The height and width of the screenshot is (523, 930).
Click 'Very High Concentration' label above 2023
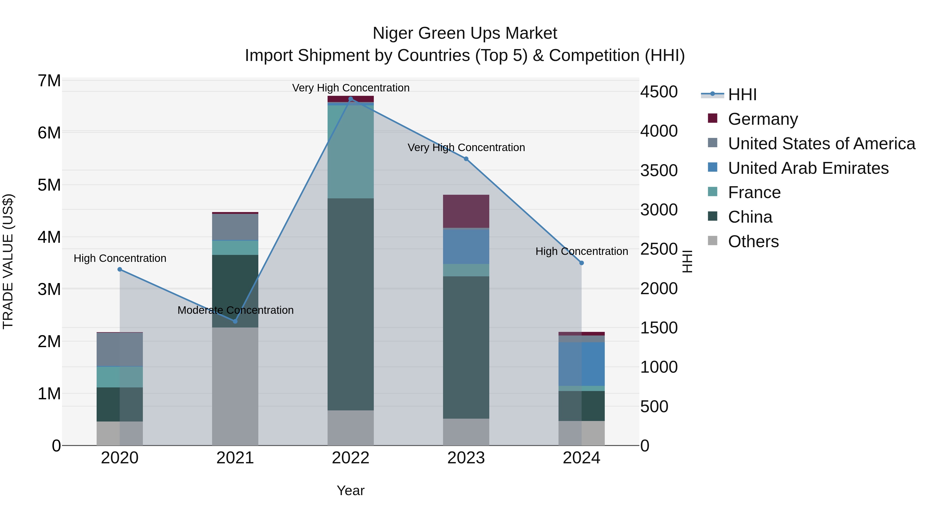click(466, 148)
